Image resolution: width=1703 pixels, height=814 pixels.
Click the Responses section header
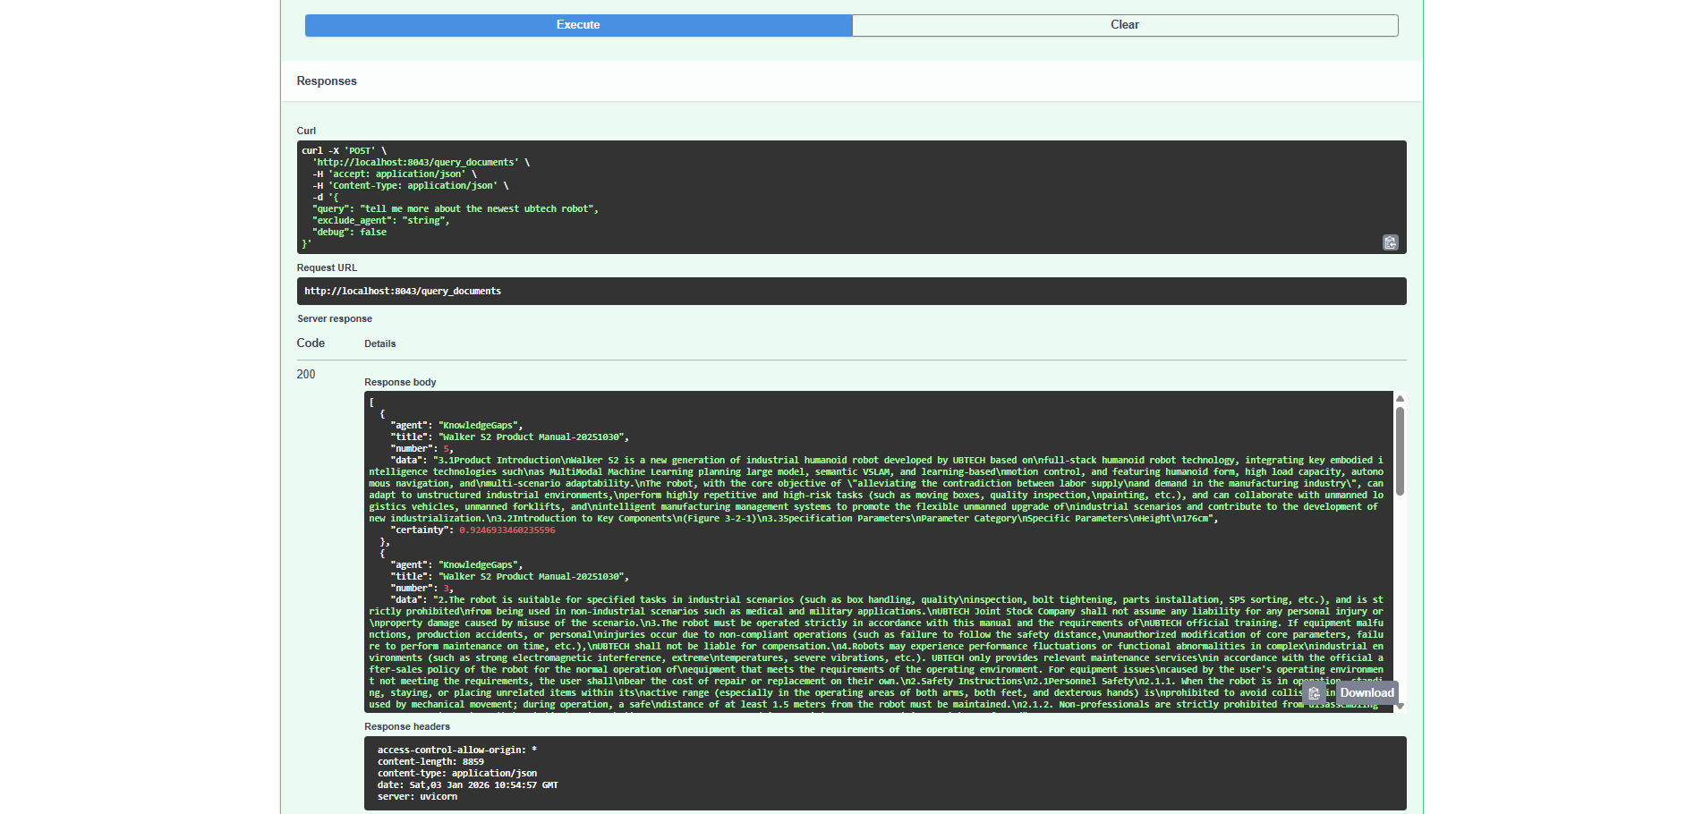(327, 81)
